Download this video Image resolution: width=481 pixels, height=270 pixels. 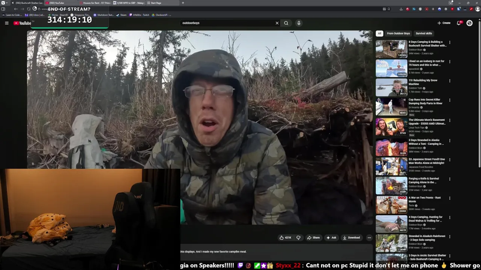tap(351, 238)
